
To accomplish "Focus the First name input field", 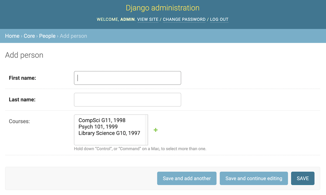I will 127,78.
